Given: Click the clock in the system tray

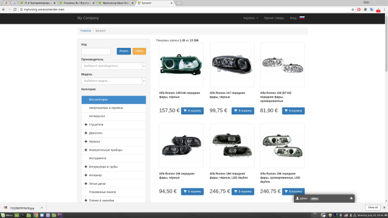Looking at the screenshot, I should pos(370,216).
